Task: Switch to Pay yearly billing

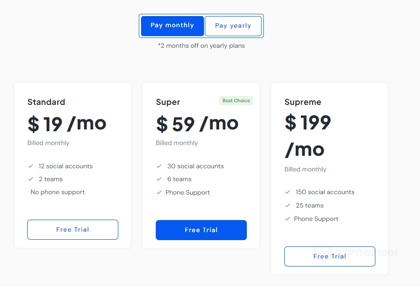Action: click(233, 26)
